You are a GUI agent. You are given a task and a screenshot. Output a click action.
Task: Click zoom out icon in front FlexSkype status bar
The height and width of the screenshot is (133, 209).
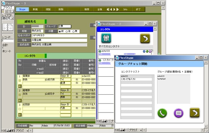click(x=121, y=130)
